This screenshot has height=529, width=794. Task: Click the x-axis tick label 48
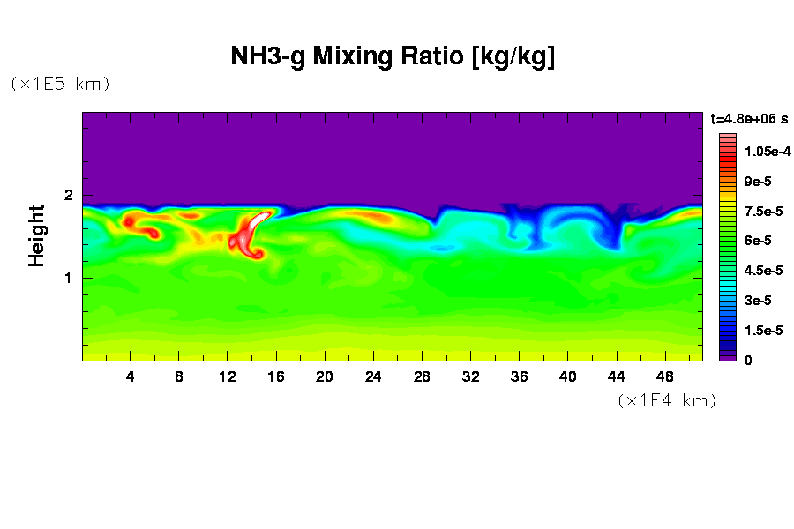[664, 376]
